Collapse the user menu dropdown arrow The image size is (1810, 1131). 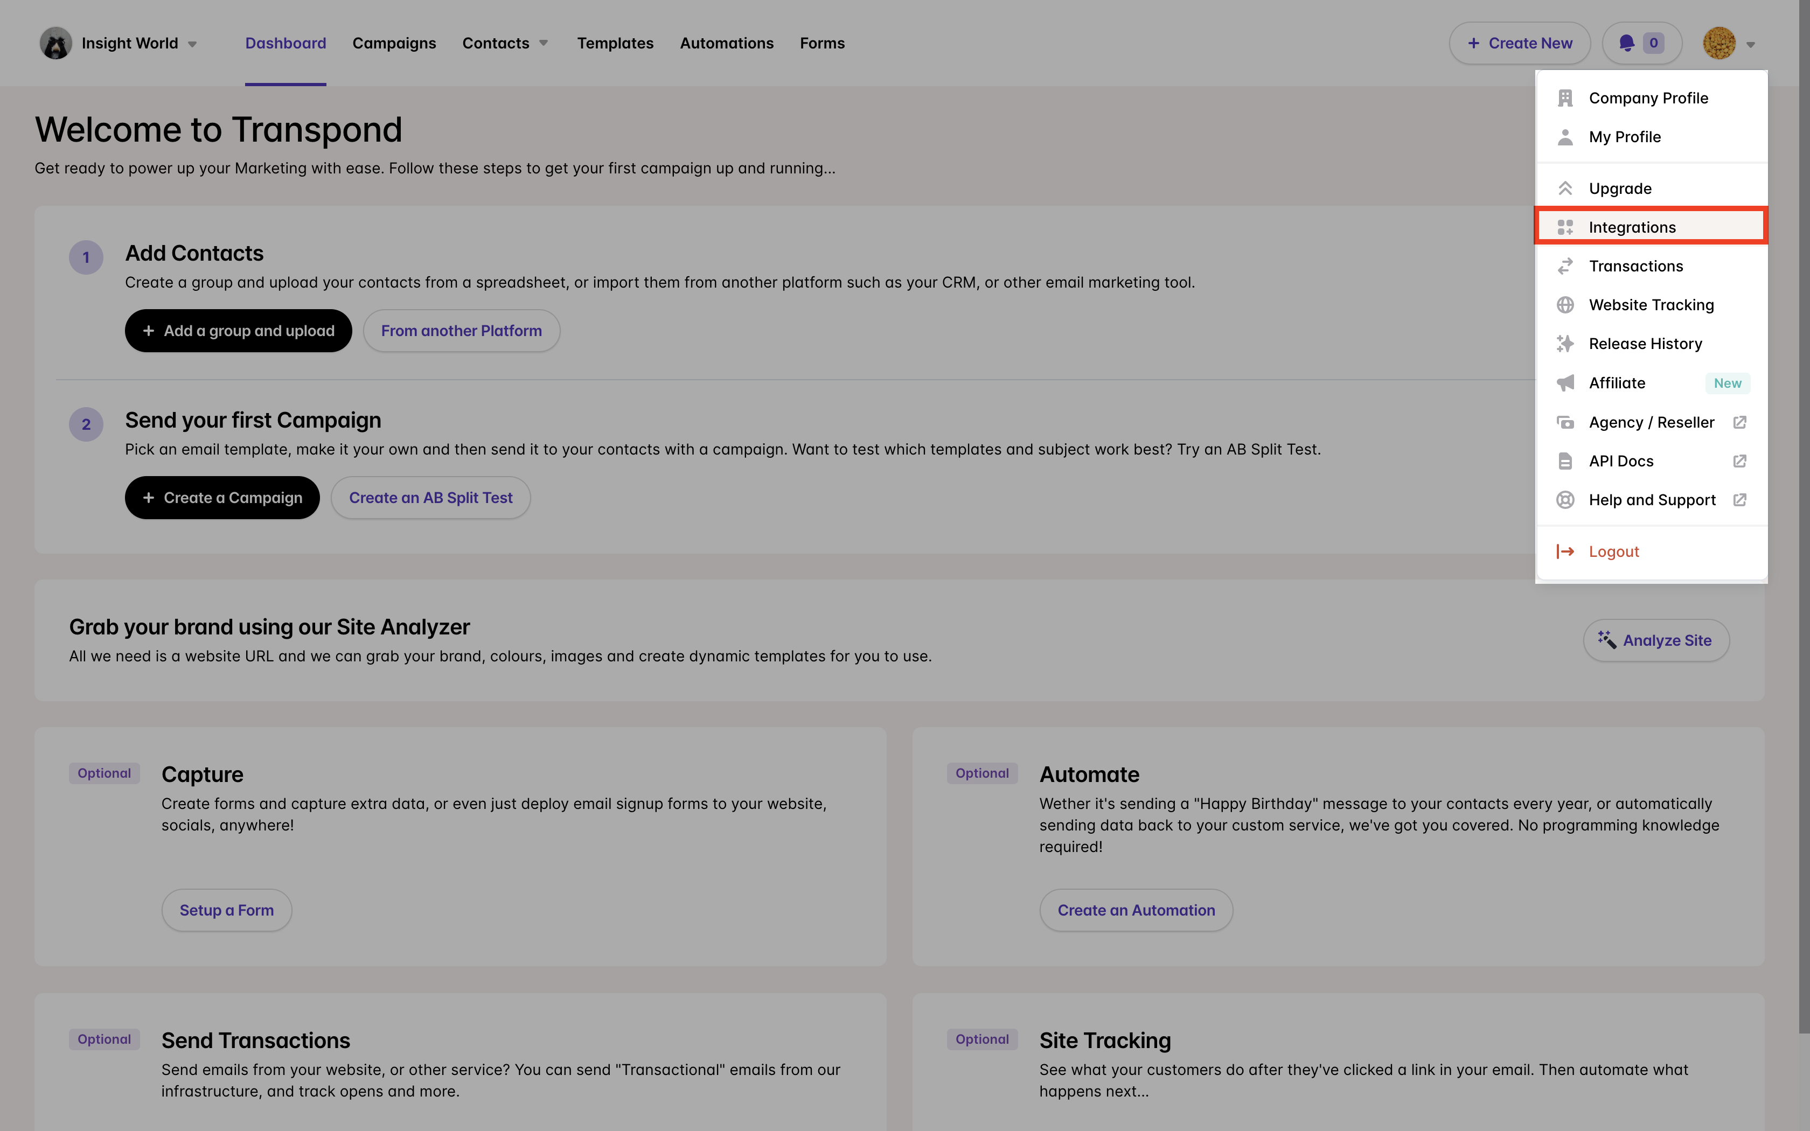1751,44
